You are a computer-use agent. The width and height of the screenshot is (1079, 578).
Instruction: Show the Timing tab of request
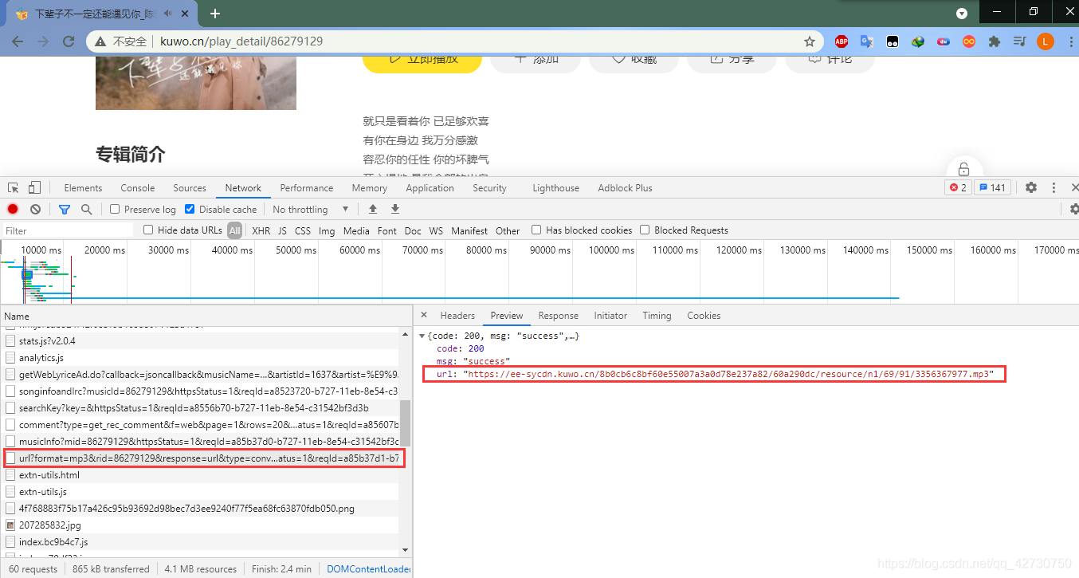point(657,315)
